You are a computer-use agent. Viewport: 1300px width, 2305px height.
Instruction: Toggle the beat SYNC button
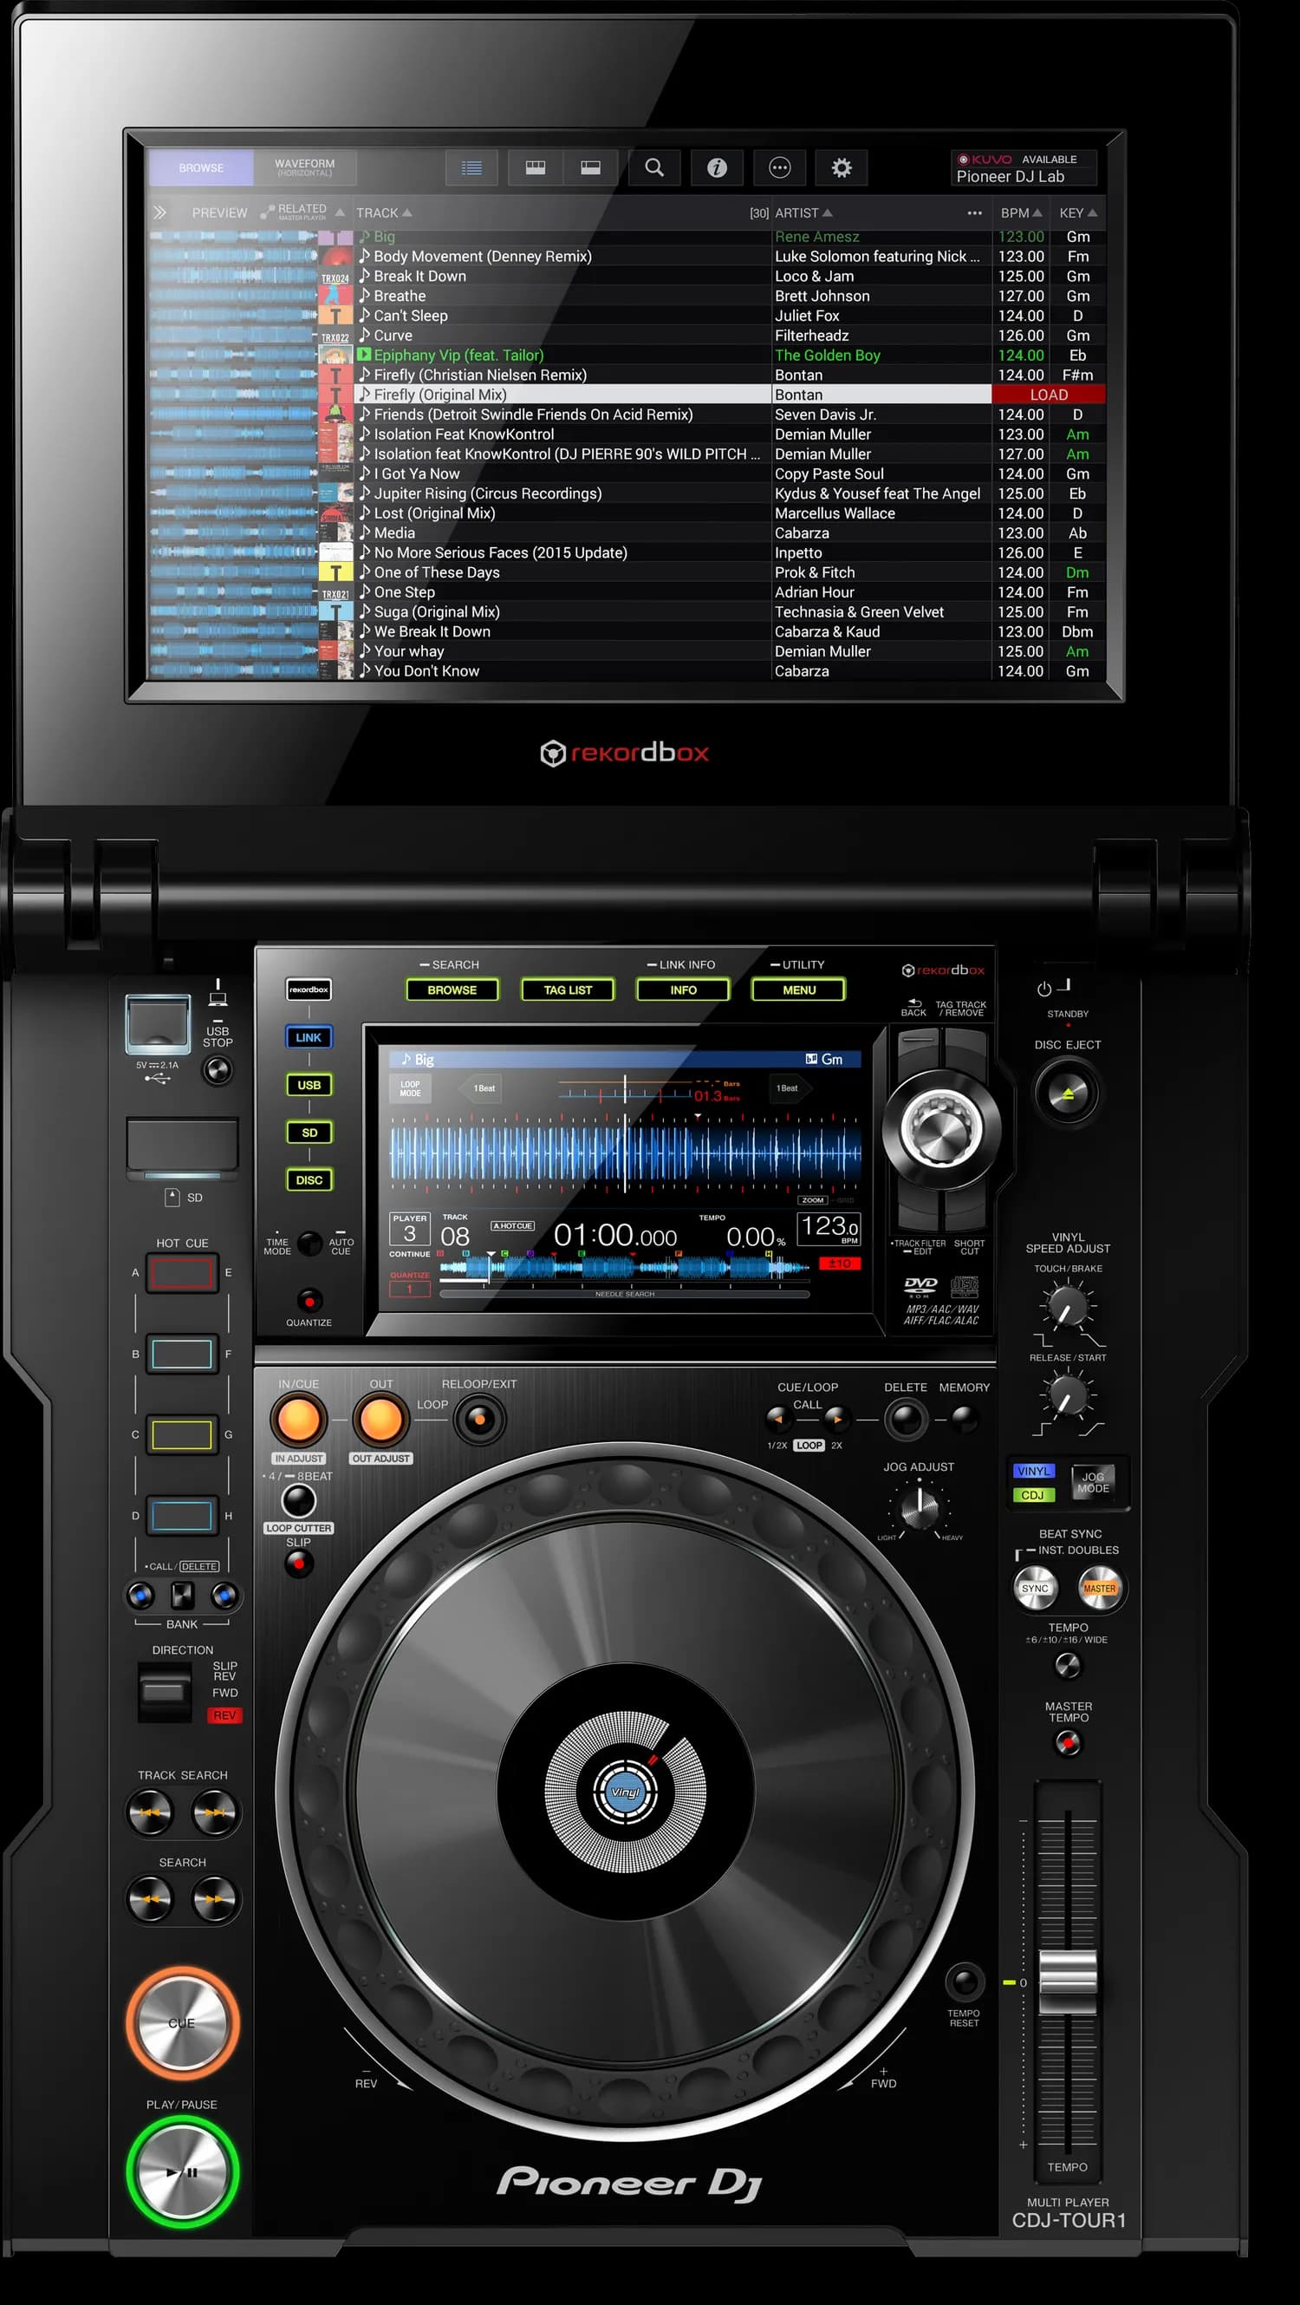pos(1035,1589)
